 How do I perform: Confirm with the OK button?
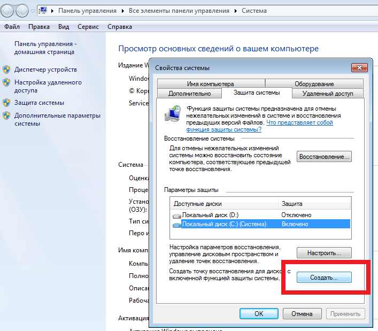(x=259, y=314)
